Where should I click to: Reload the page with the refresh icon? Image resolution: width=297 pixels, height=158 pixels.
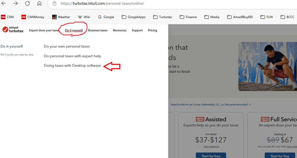point(27,3)
